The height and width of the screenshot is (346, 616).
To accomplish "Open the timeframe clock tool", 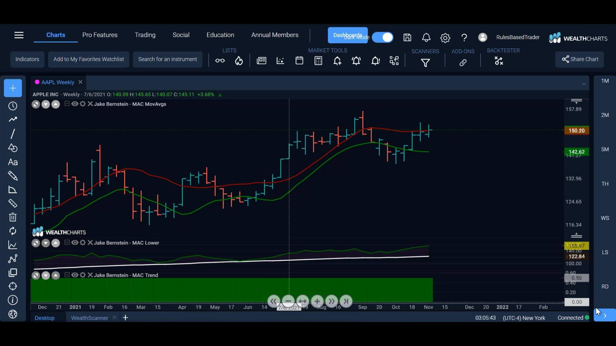I will coord(13,106).
